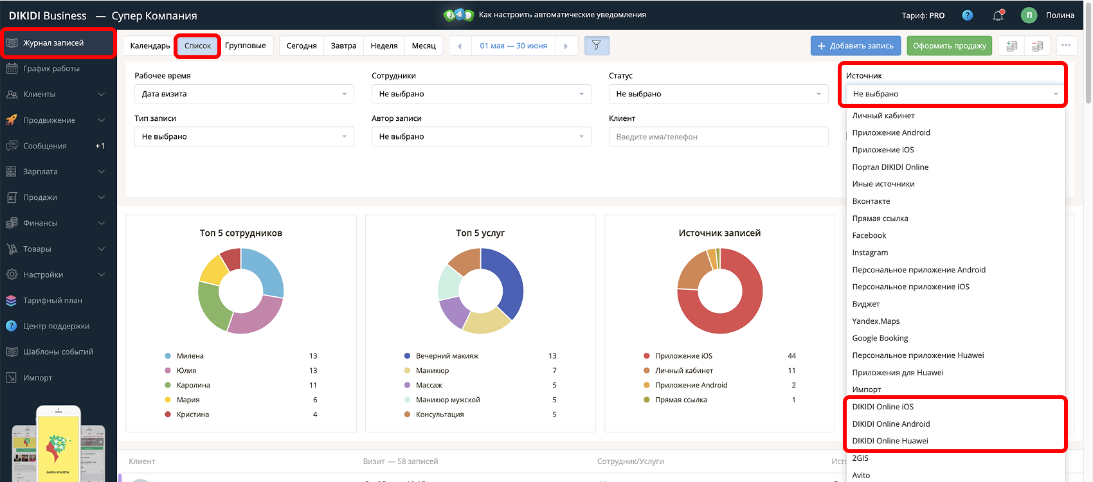
Task: Click the red Приложение iOS legend dot
Action: pyautogui.click(x=647, y=356)
